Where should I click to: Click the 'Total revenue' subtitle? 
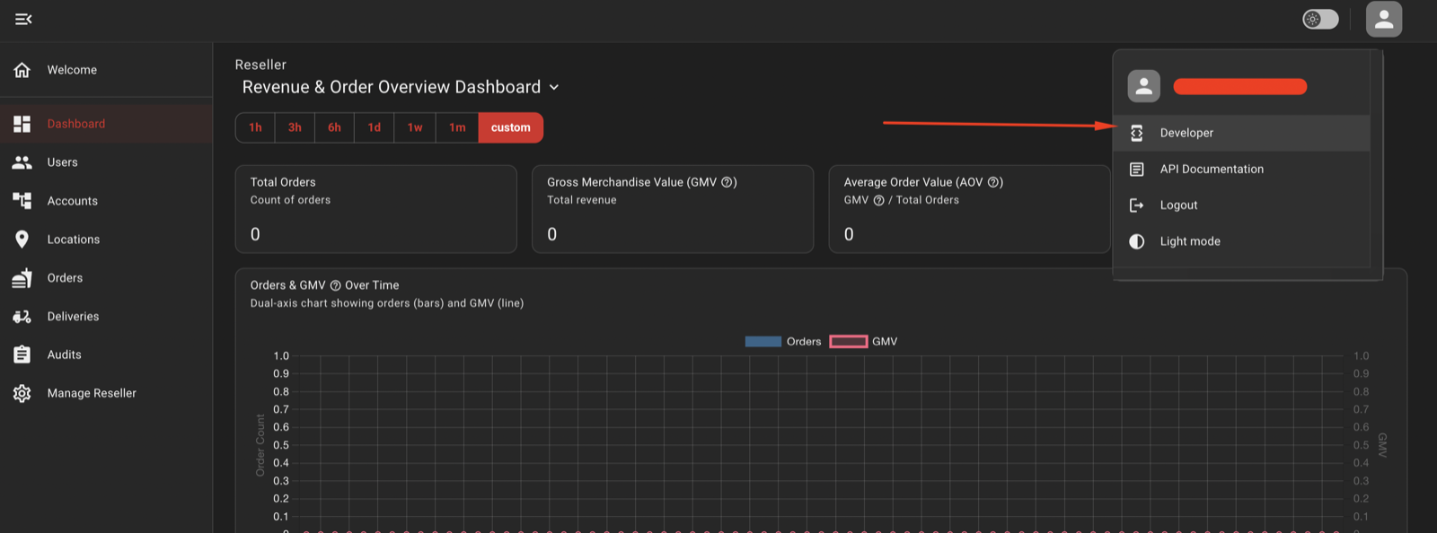[x=582, y=200]
